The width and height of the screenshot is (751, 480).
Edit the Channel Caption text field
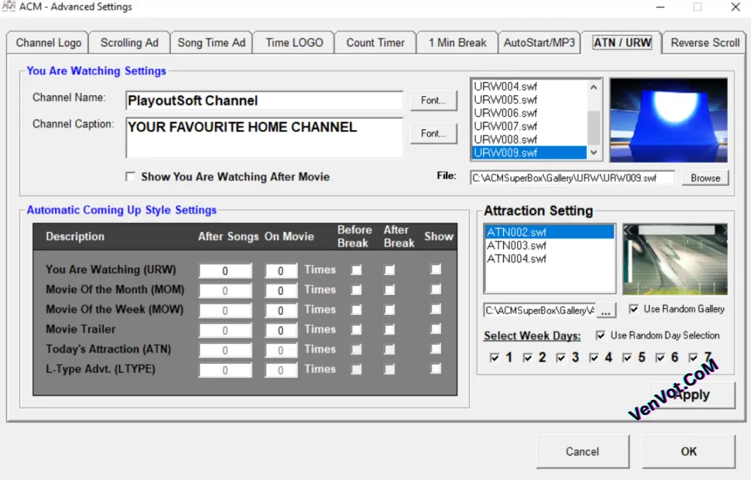click(x=264, y=137)
